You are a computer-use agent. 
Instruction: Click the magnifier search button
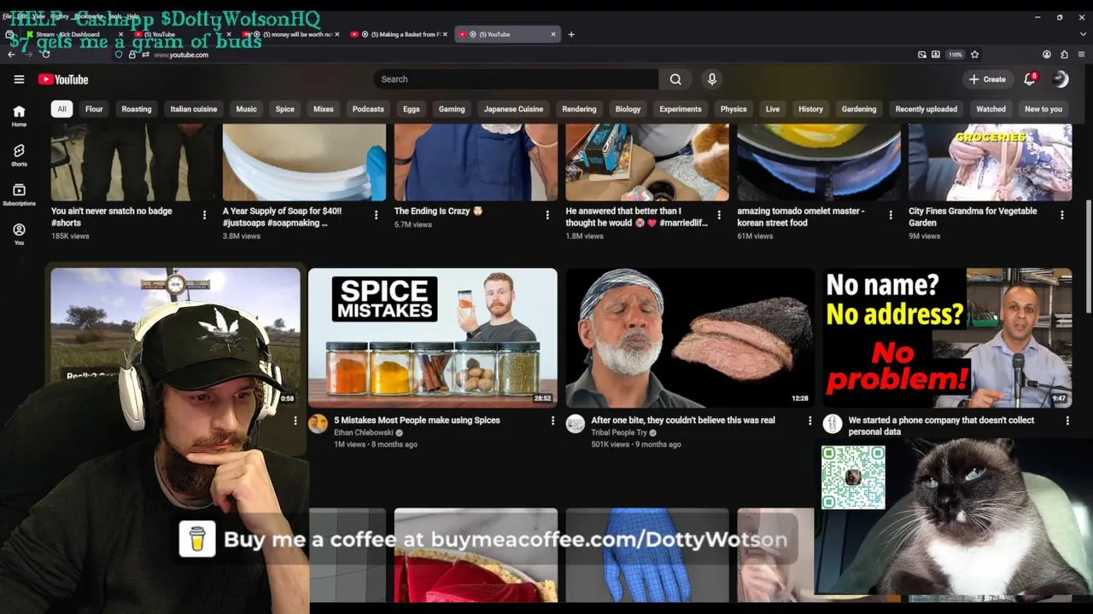(x=675, y=79)
